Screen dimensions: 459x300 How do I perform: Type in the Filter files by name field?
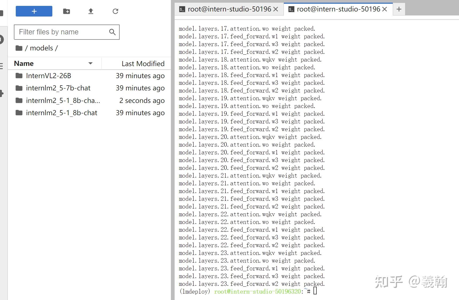coord(62,32)
